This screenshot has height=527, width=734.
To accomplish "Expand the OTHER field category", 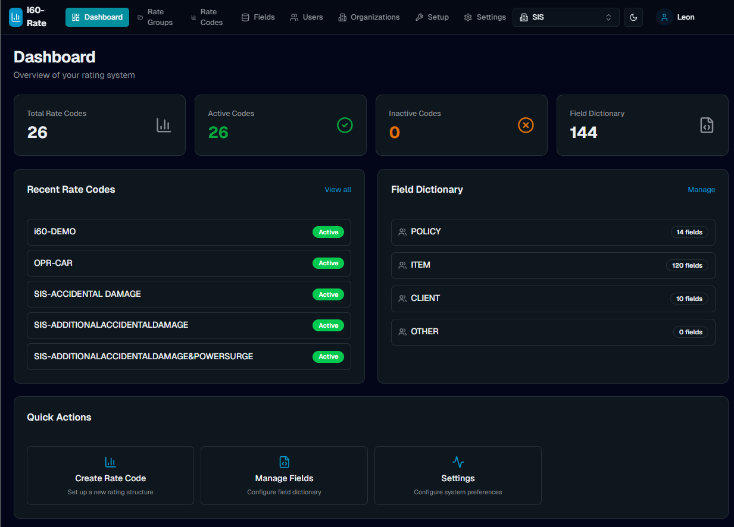I will pos(552,331).
